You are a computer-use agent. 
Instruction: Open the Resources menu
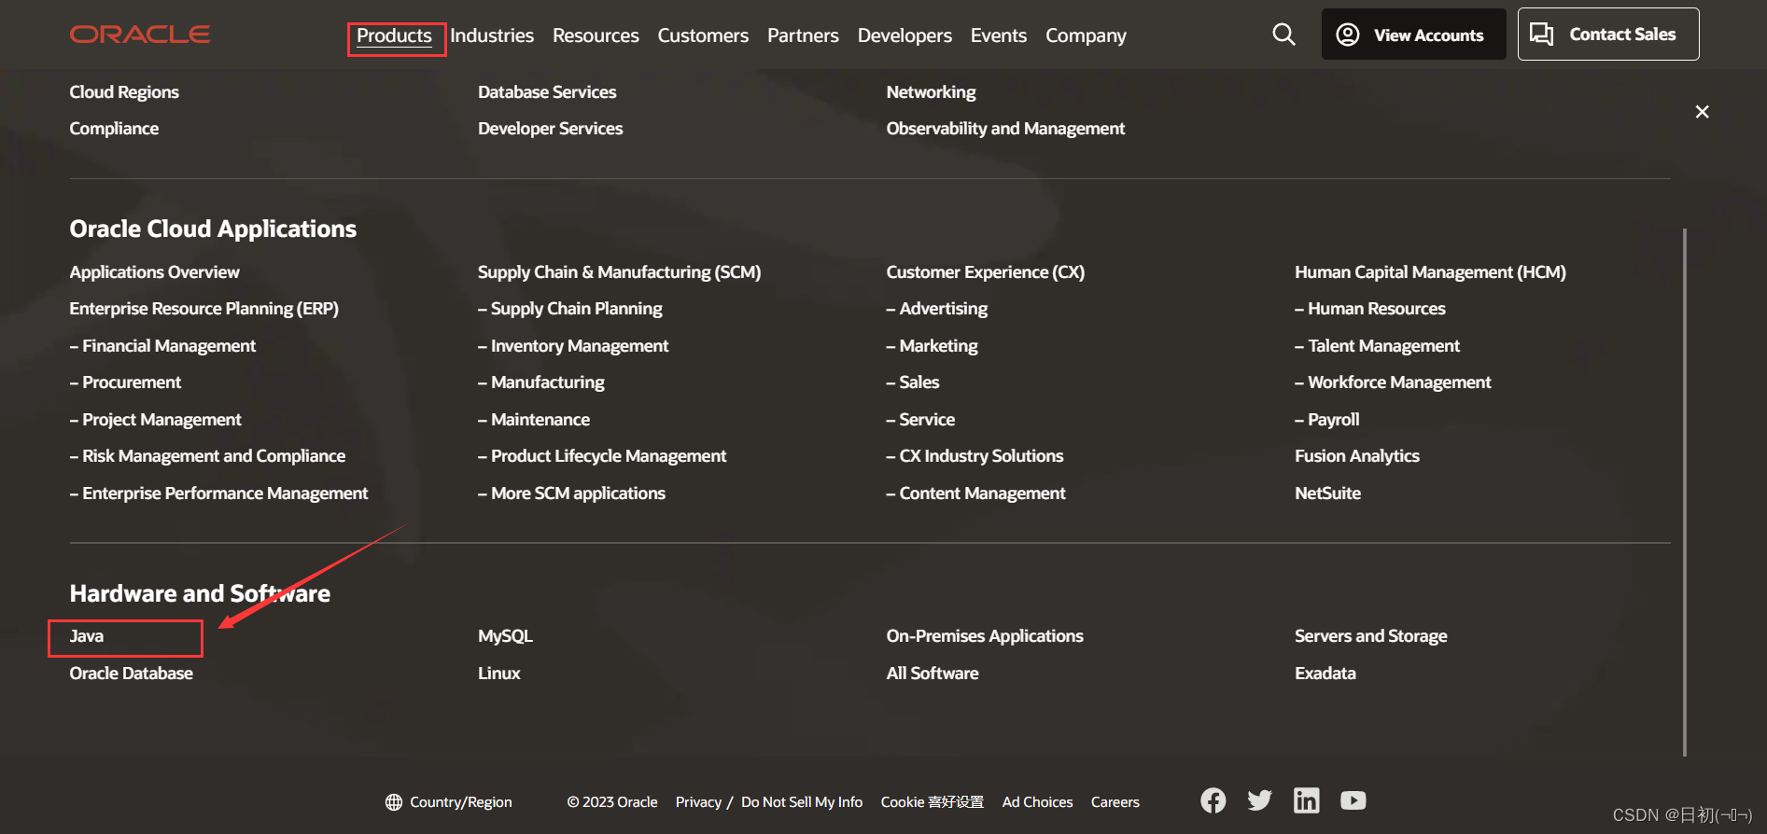pos(596,35)
